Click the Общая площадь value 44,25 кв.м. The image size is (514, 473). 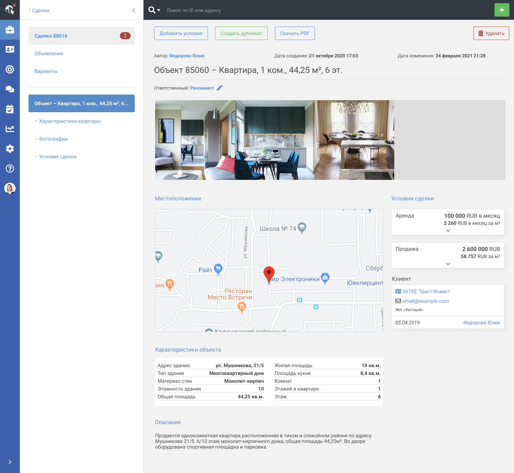click(x=251, y=397)
